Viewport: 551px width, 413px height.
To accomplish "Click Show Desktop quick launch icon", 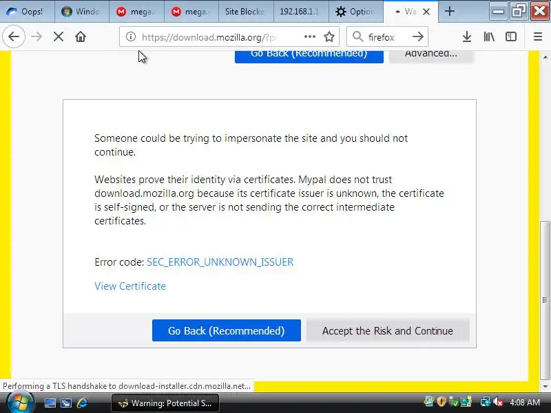I will [x=50, y=403].
